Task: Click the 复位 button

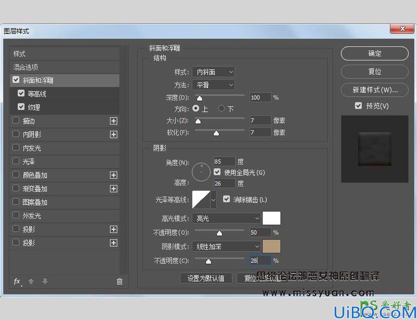Action: coord(374,71)
